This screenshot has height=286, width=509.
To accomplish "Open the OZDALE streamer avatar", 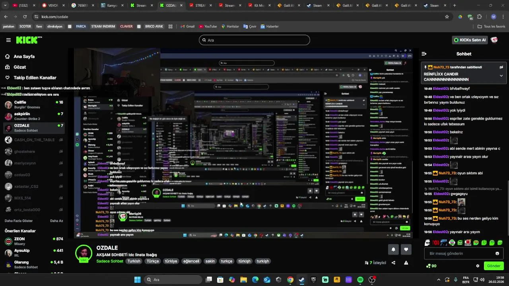I will pyautogui.click(x=84, y=253).
